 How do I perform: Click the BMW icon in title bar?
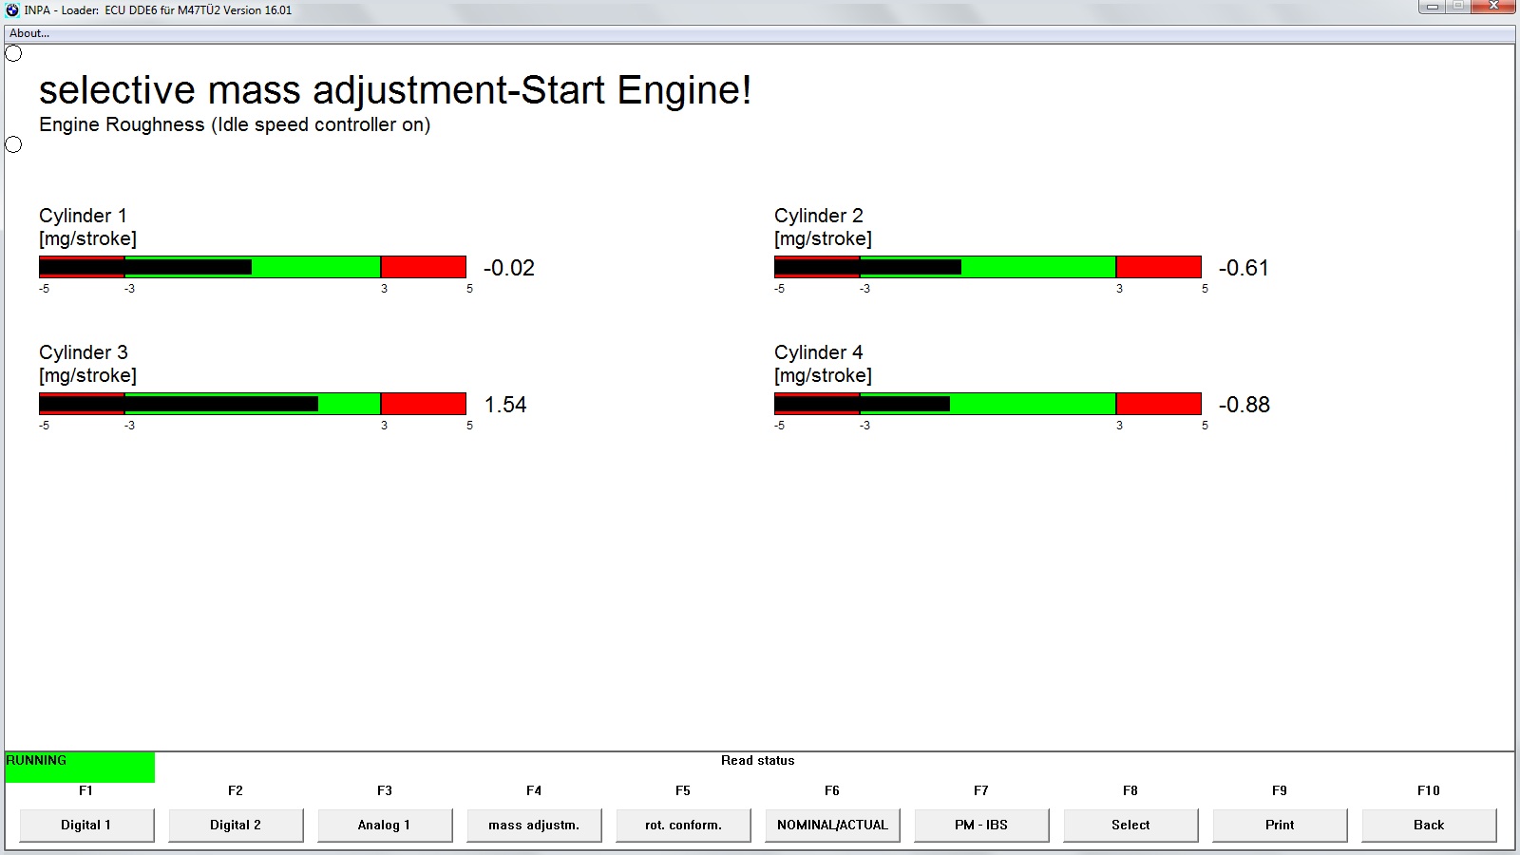[x=12, y=10]
